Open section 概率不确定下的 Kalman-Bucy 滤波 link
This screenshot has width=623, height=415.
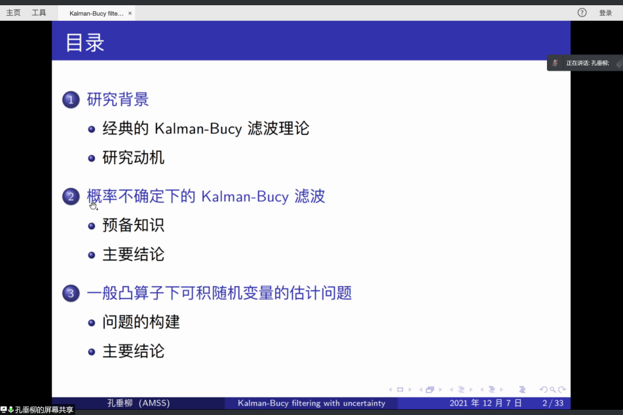(x=206, y=196)
